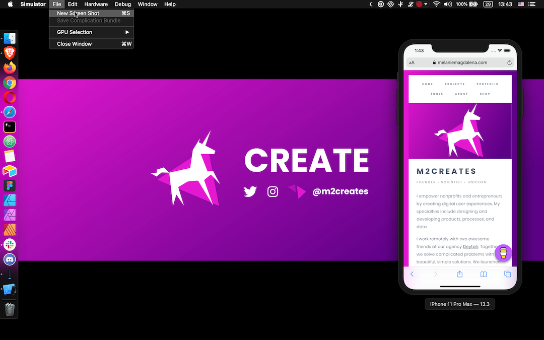Open the tab switcher icon in Safari toolbar
The height and width of the screenshot is (340, 544).
pos(507,274)
